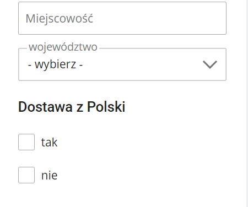
Task: Click empty area of województwo combo box
Action: pyautogui.click(x=142, y=64)
